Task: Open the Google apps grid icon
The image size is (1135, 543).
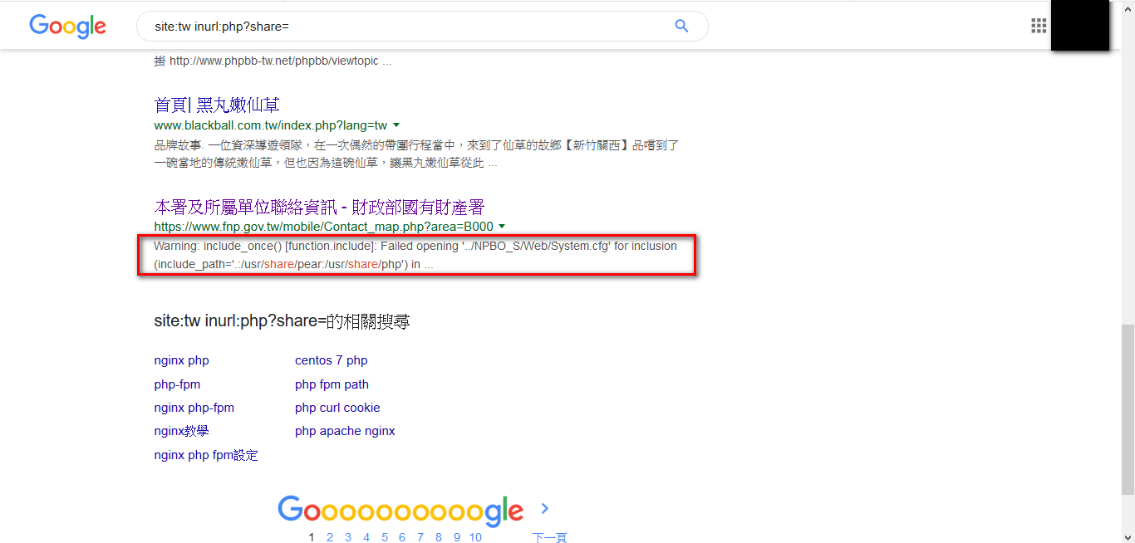Action: (x=1039, y=26)
